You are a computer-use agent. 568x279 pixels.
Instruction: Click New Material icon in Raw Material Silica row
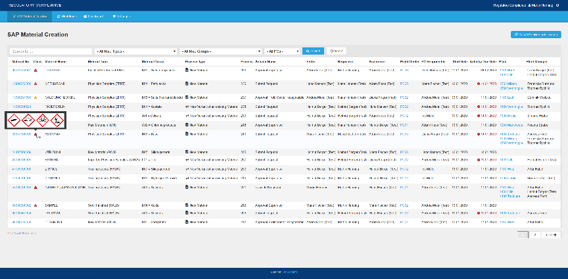coord(187,151)
